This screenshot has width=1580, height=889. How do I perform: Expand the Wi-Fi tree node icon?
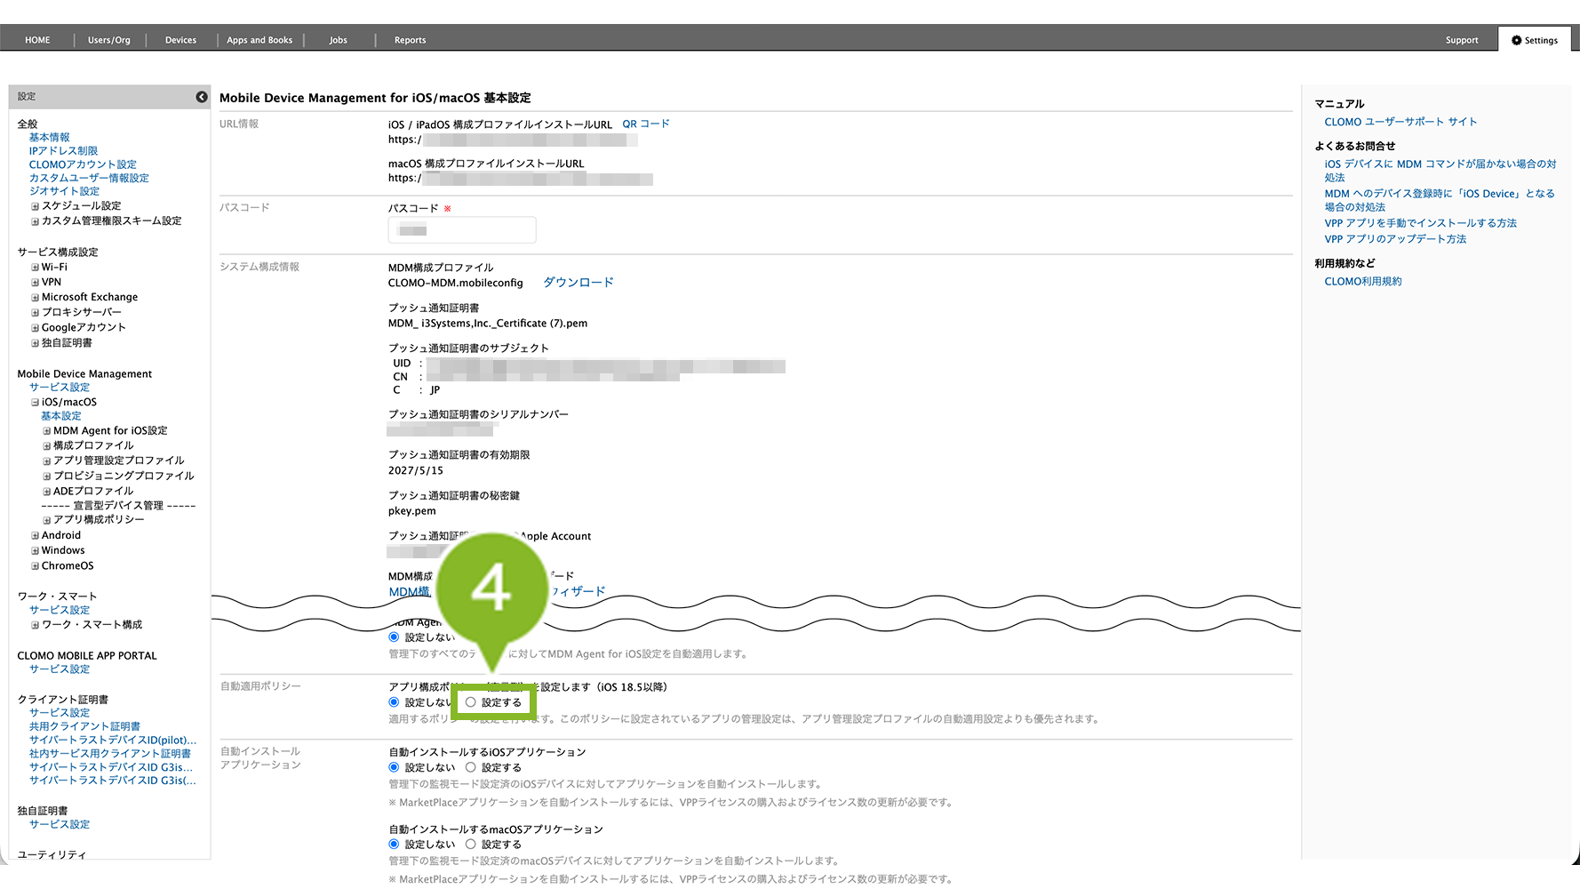(35, 268)
